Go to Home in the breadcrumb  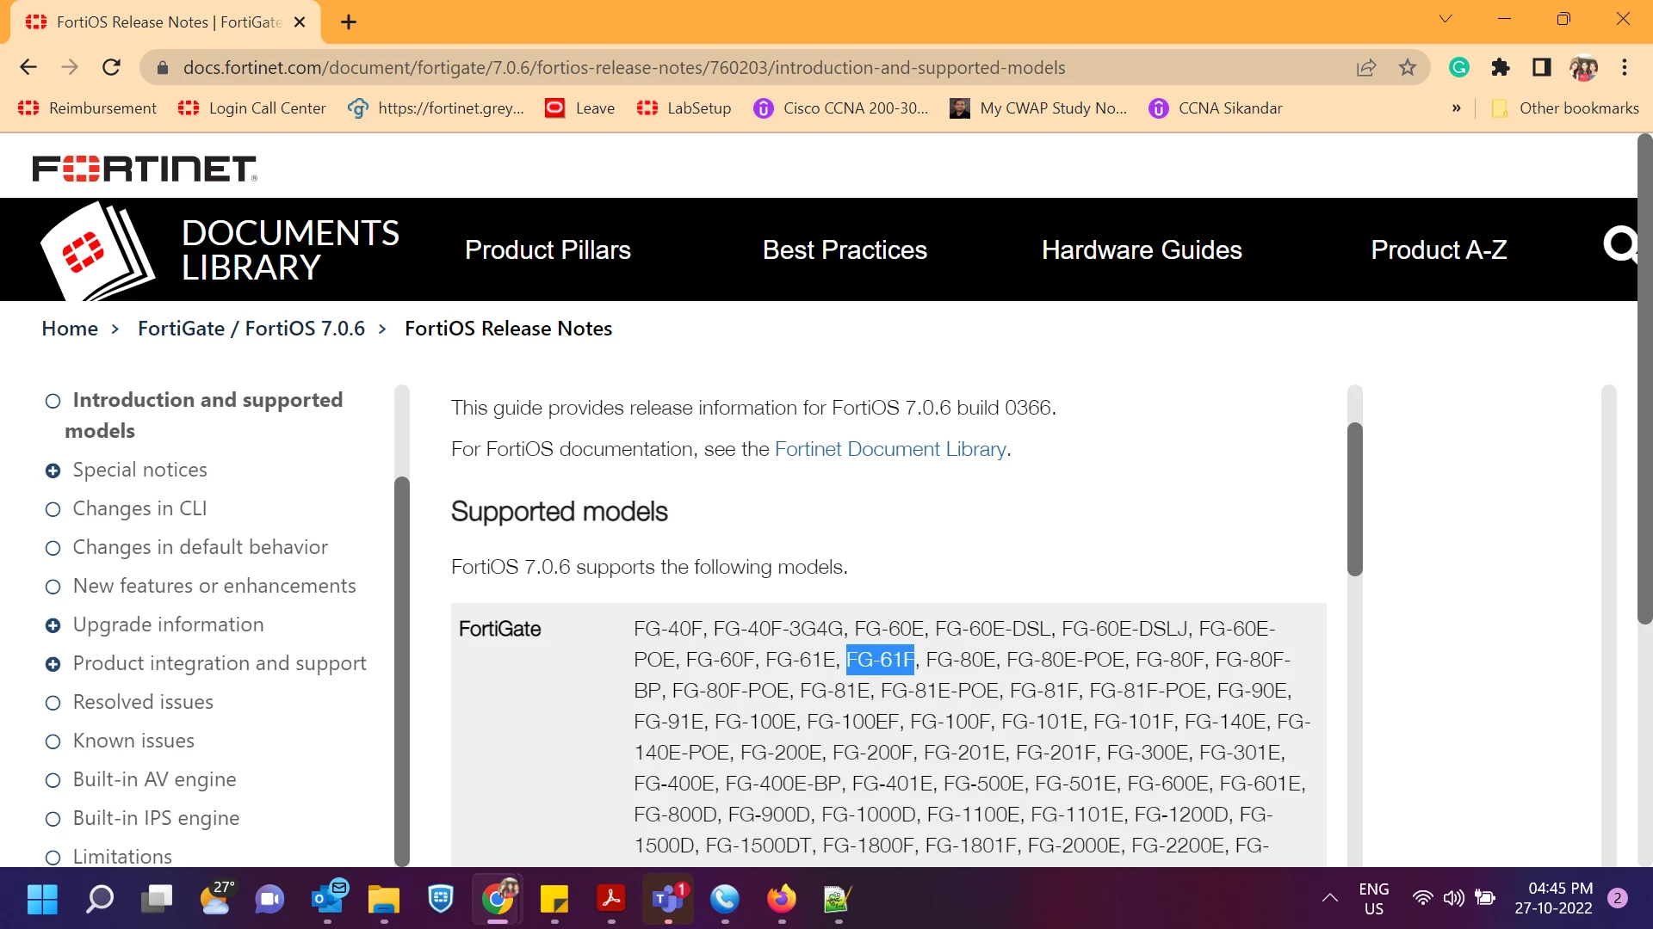pyautogui.click(x=70, y=329)
